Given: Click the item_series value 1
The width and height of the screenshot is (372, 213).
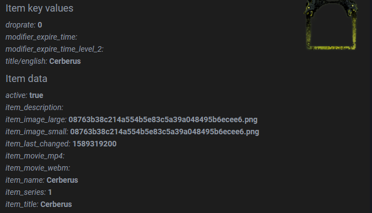Looking at the screenshot, I should (x=50, y=193).
